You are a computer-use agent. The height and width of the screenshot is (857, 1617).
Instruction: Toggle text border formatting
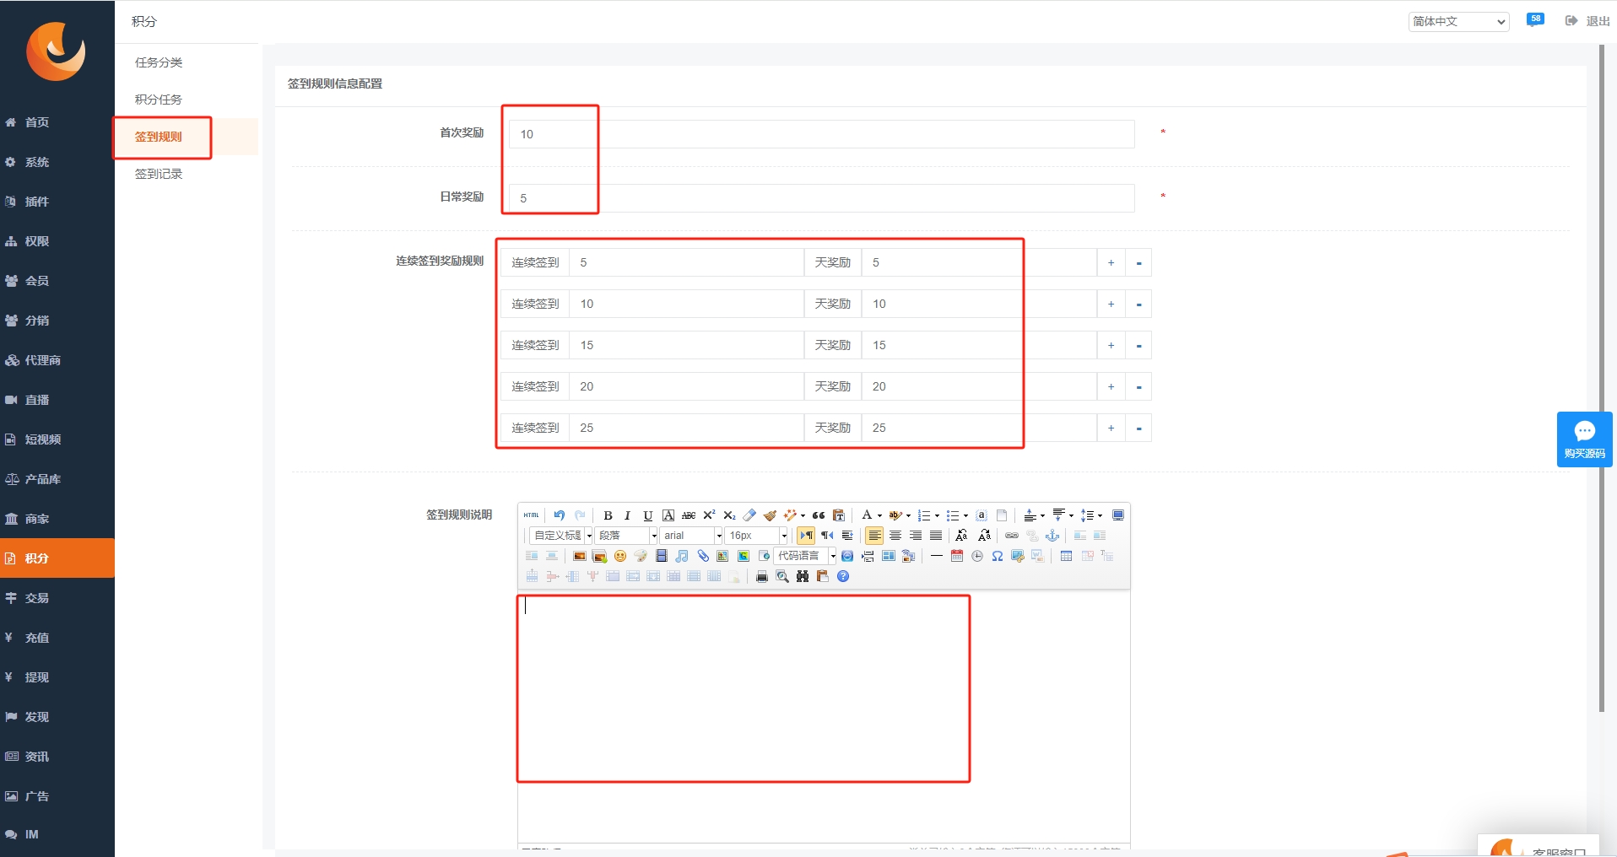668,515
